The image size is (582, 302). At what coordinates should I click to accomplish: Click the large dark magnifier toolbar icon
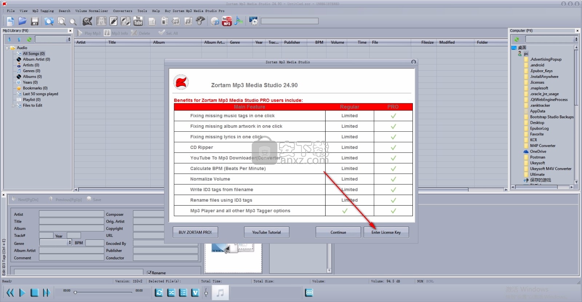point(87,21)
